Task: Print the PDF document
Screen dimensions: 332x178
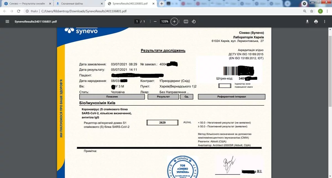Action: point(316,22)
